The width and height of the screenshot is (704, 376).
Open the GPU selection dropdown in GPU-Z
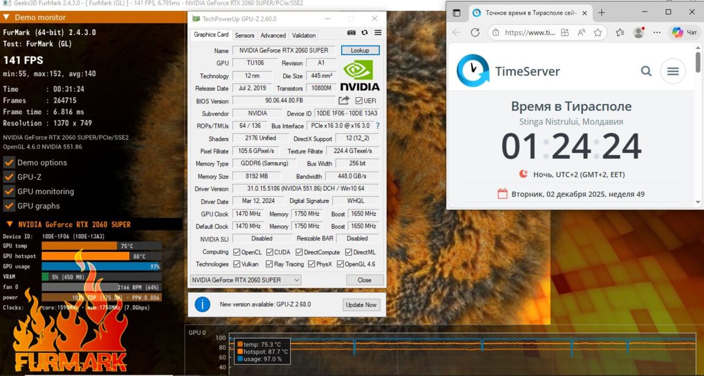pyautogui.click(x=245, y=280)
